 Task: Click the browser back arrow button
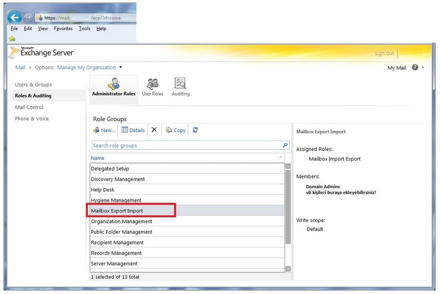(15, 18)
